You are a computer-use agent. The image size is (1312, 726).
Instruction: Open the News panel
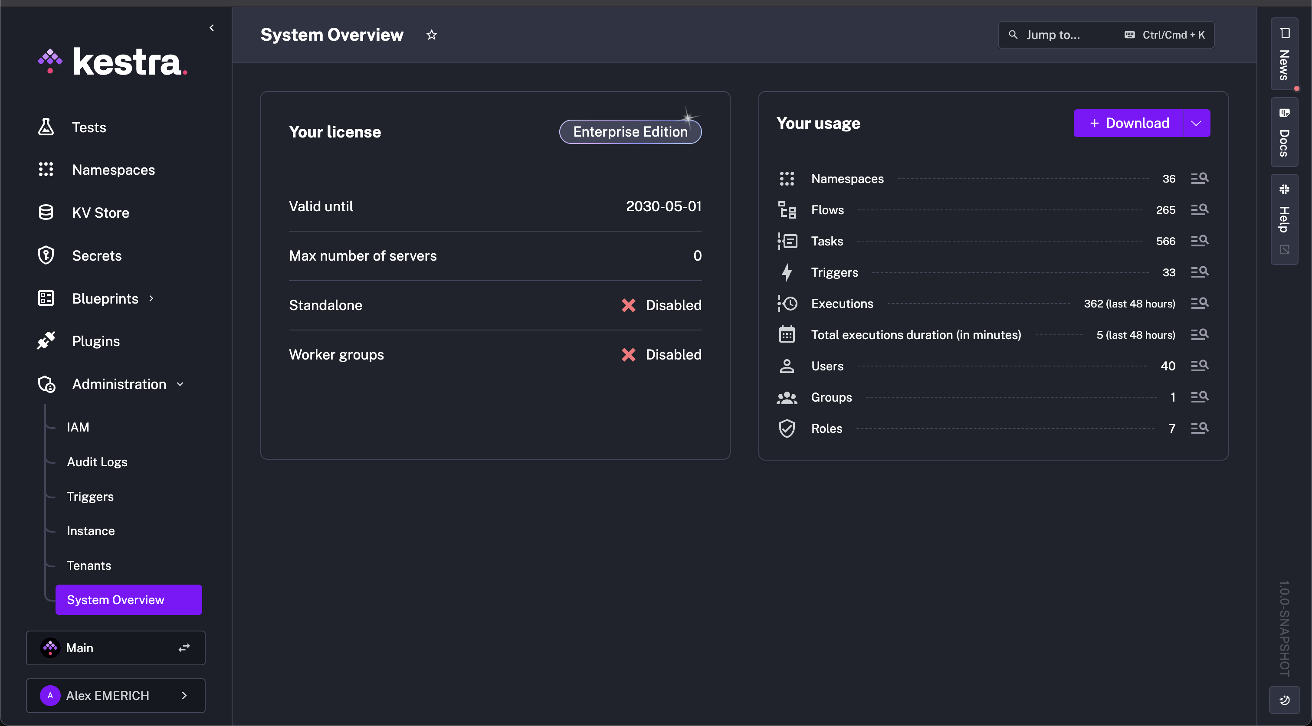[x=1284, y=55]
